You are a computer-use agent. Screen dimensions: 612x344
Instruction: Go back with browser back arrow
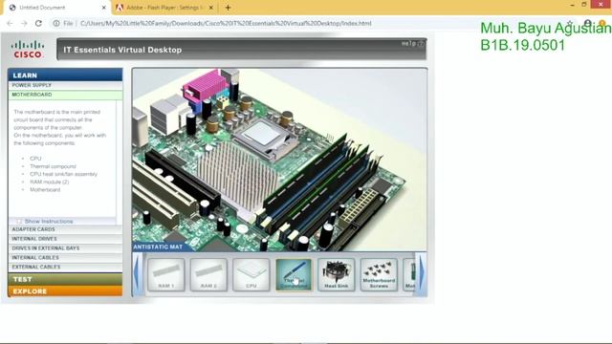click(11, 23)
